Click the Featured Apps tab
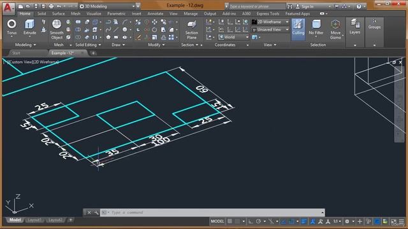This screenshot has width=408, height=229. 298,13
